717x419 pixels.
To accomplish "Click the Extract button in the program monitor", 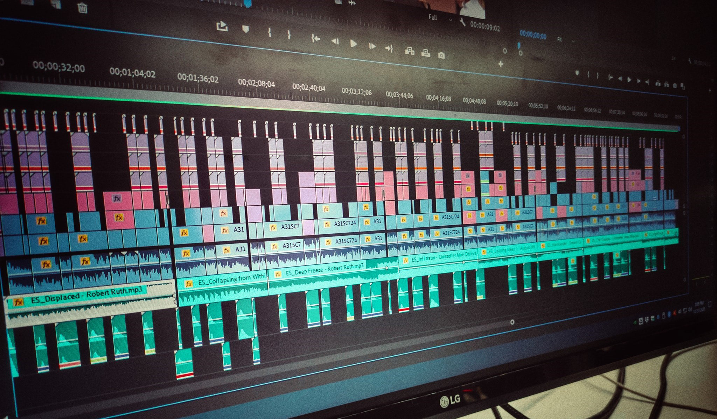I will pos(666,85).
